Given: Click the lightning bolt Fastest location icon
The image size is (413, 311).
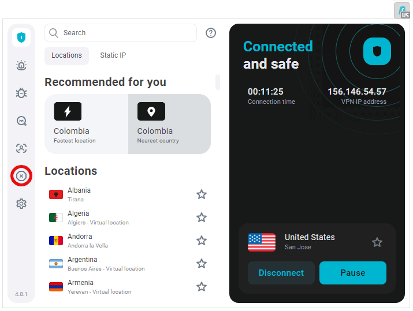Looking at the screenshot, I should coord(68,111).
